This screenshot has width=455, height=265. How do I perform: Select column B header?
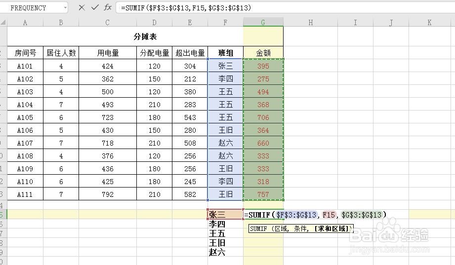(61, 22)
